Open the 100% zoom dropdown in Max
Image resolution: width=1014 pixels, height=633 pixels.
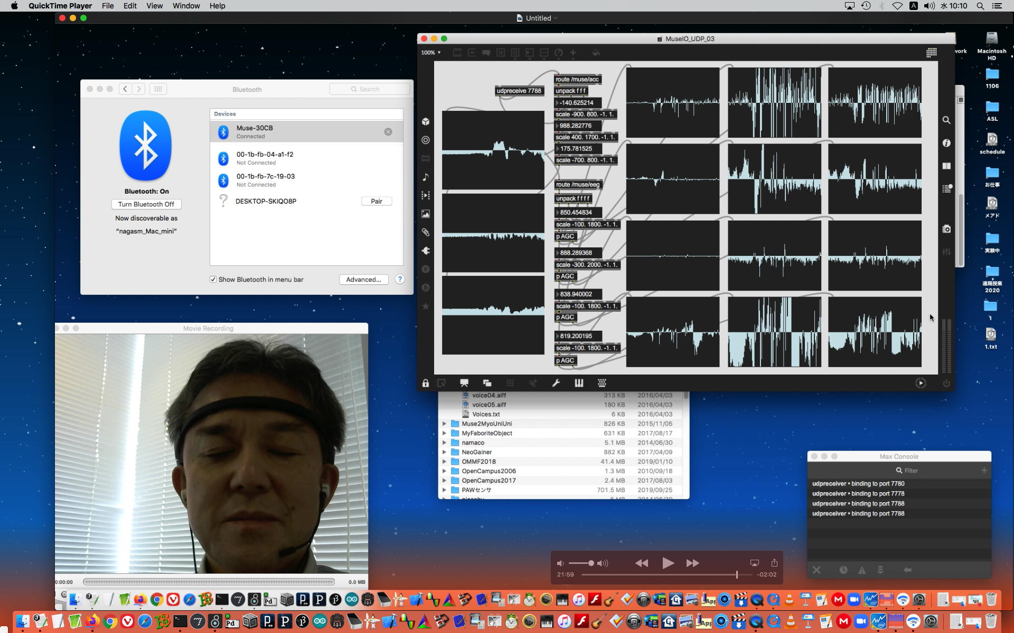(x=430, y=53)
